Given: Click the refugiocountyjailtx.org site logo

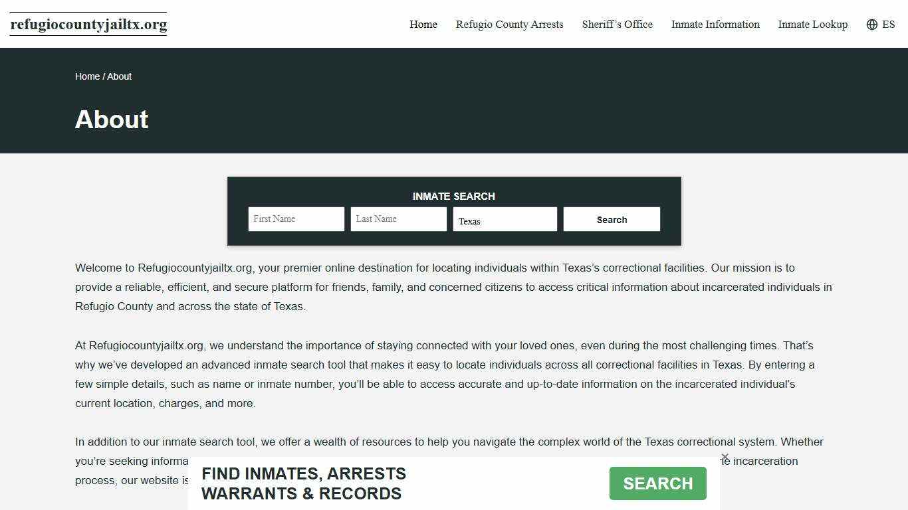Looking at the screenshot, I should pos(88,25).
